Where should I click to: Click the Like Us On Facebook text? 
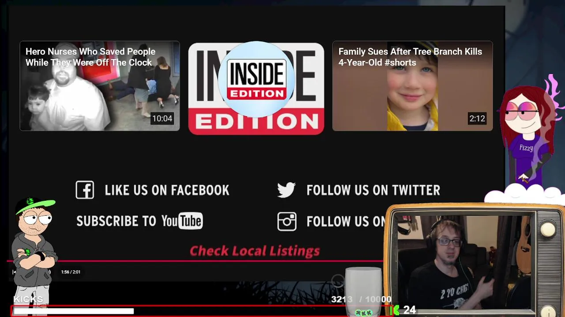(167, 190)
